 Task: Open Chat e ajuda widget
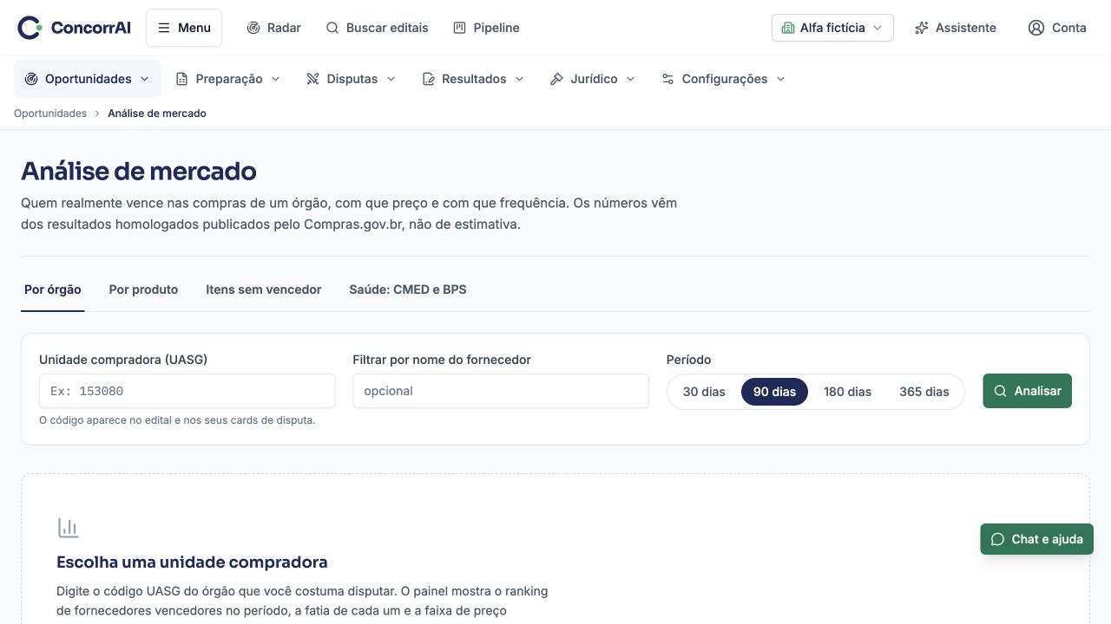coord(1037,539)
